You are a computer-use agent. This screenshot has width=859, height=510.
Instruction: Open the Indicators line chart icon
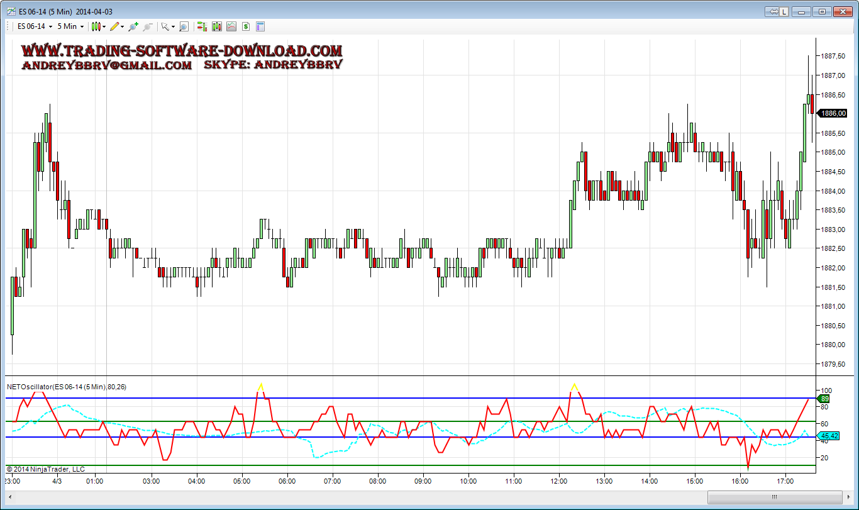(x=231, y=26)
